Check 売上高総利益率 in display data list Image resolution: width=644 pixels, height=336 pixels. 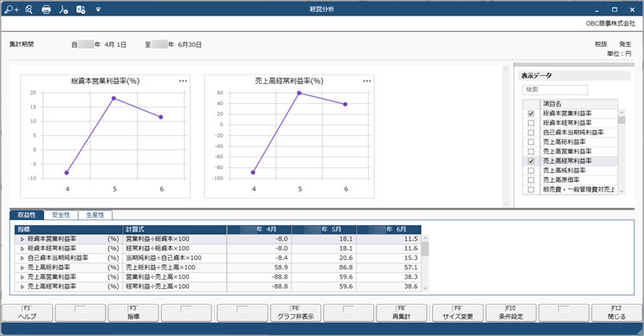coord(531,142)
